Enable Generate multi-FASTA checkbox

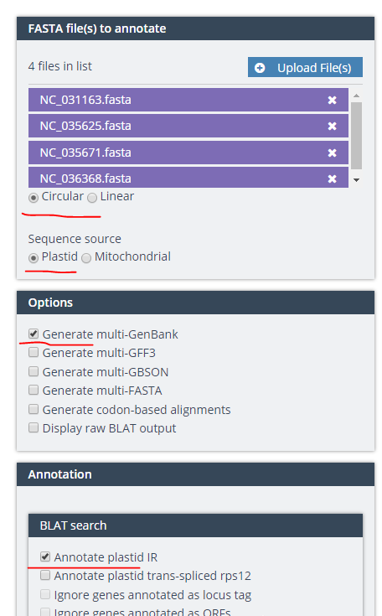(x=34, y=390)
